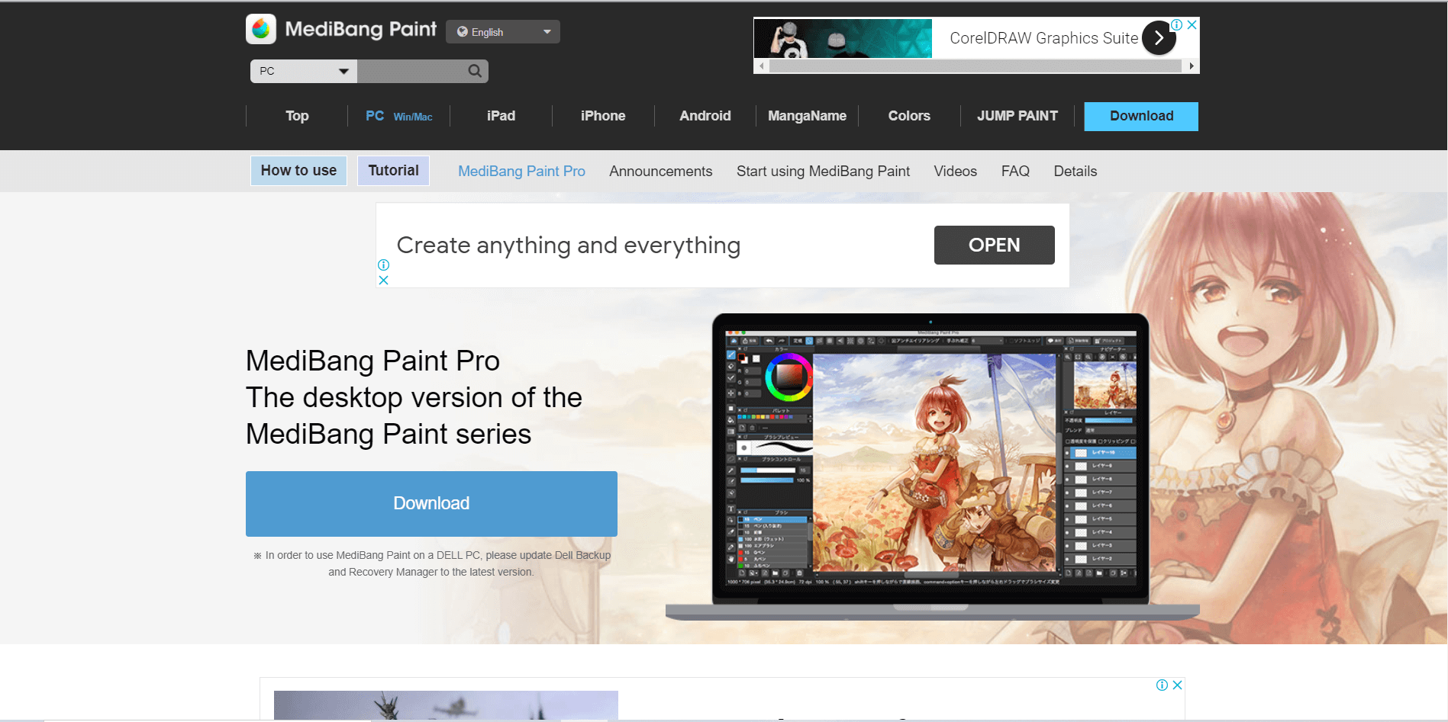Click the Create anything and everything text
The width and height of the screenshot is (1448, 722).
[569, 245]
